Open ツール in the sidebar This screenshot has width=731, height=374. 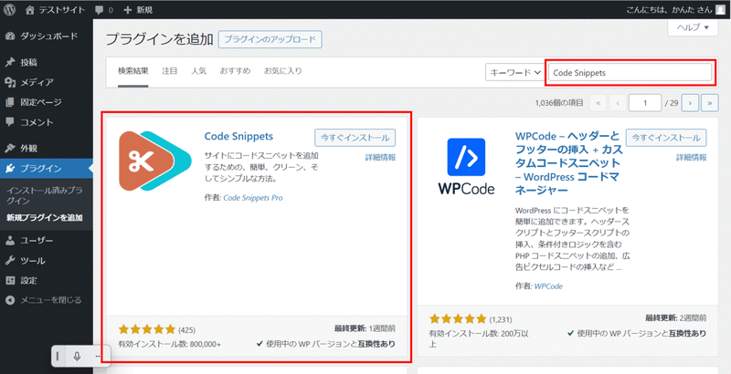(x=47, y=261)
